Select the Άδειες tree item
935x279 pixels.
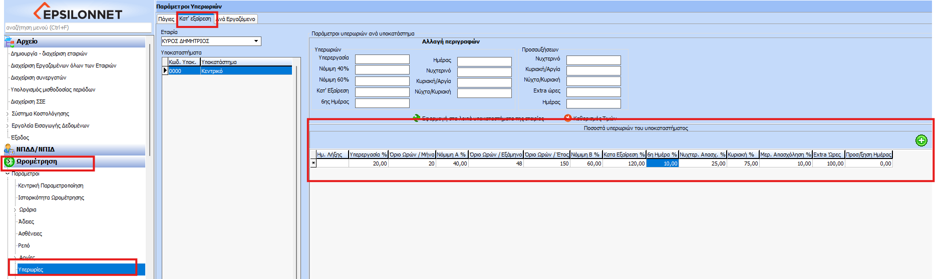pos(26,221)
